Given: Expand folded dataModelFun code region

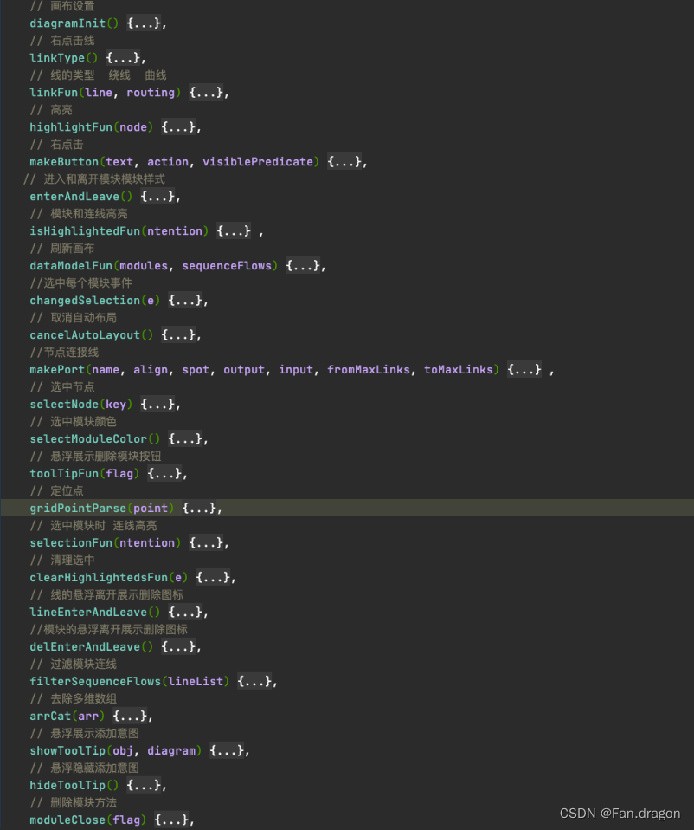Looking at the screenshot, I should 302,266.
